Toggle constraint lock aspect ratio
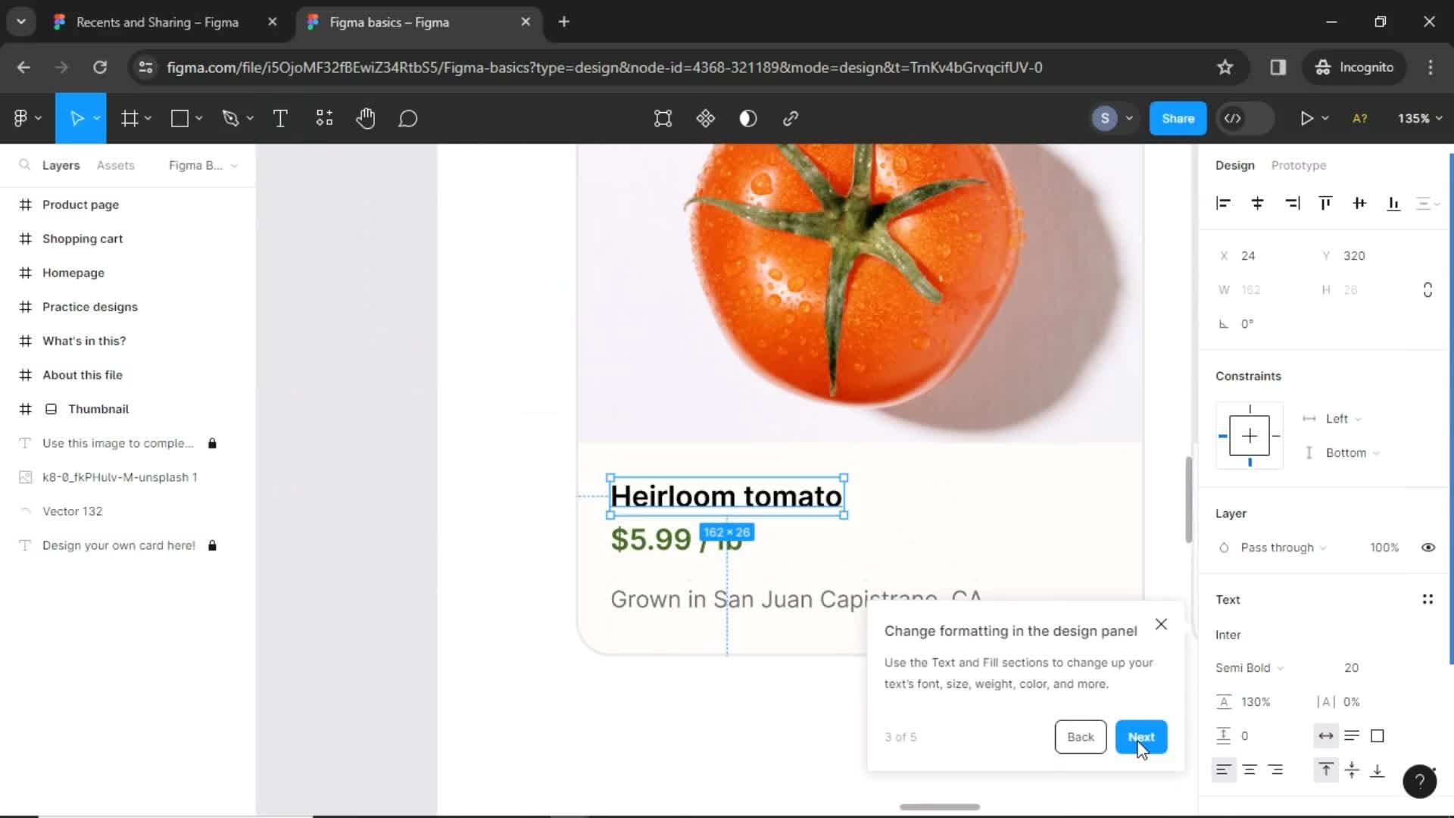 pyautogui.click(x=1428, y=289)
